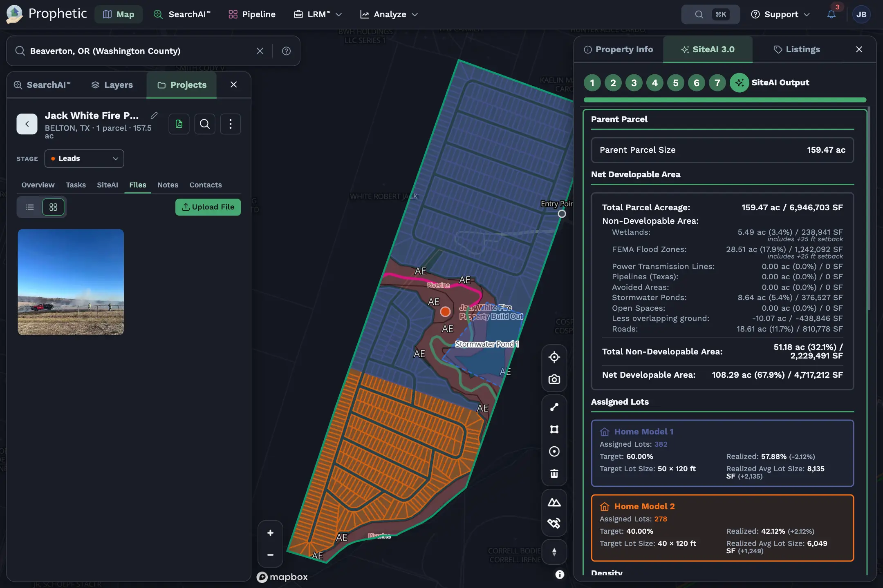This screenshot has width=883, height=588.
Task: Take a map snapshot with camera icon
Action: point(554,379)
